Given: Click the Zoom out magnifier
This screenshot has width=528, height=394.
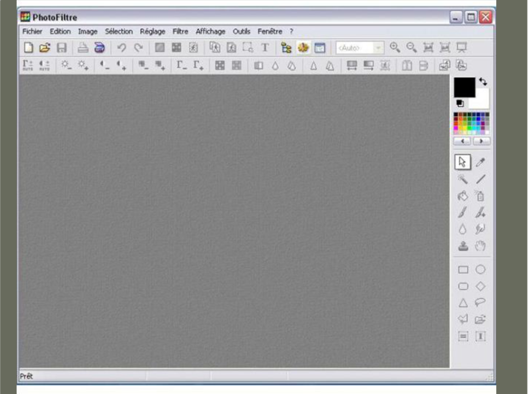Looking at the screenshot, I should [411, 48].
